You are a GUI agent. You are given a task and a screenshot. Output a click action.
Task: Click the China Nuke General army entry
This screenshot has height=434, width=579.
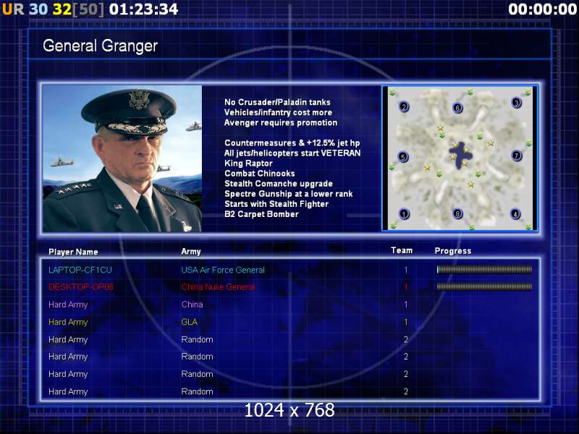pyautogui.click(x=218, y=286)
